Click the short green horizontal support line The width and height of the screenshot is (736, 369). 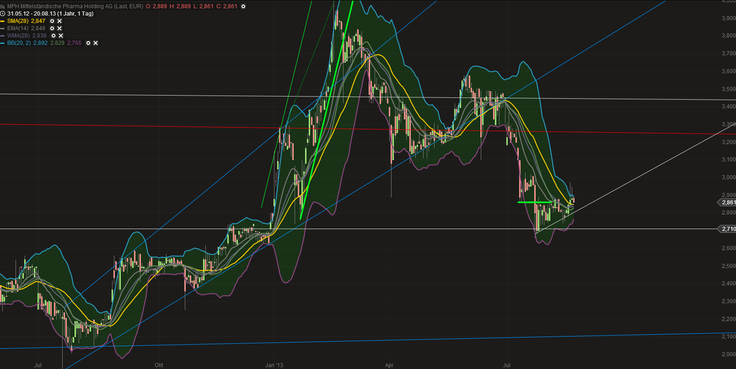535,202
